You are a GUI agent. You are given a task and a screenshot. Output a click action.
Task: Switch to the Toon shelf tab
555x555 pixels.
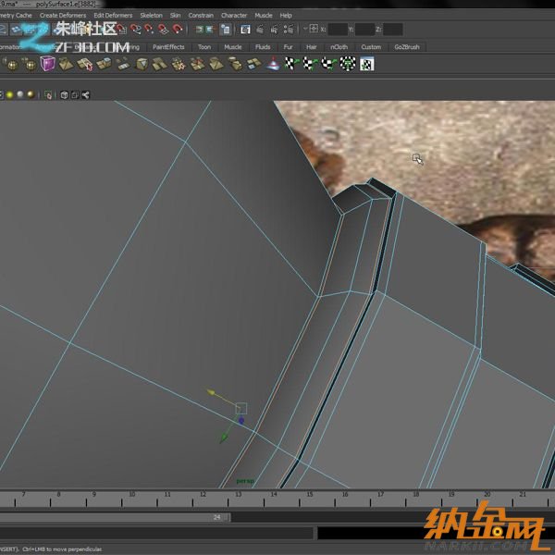click(x=204, y=47)
